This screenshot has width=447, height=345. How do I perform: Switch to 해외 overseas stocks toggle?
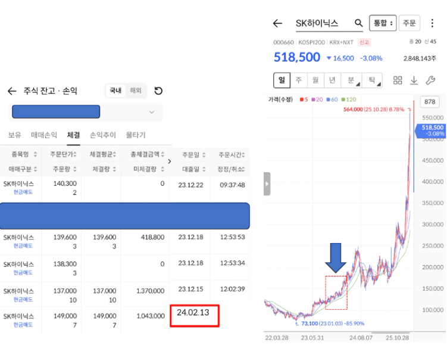[x=136, y=91]
